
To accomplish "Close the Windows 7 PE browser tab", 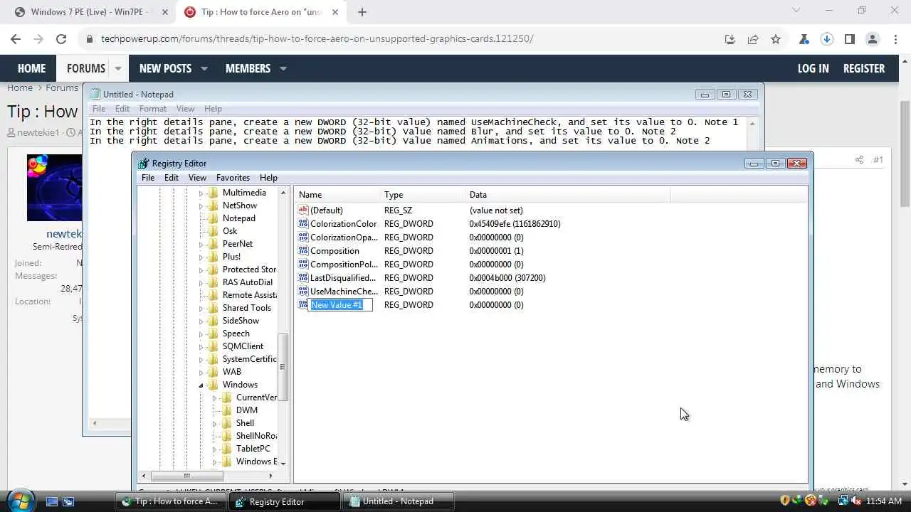I will (x=164, y=12).
